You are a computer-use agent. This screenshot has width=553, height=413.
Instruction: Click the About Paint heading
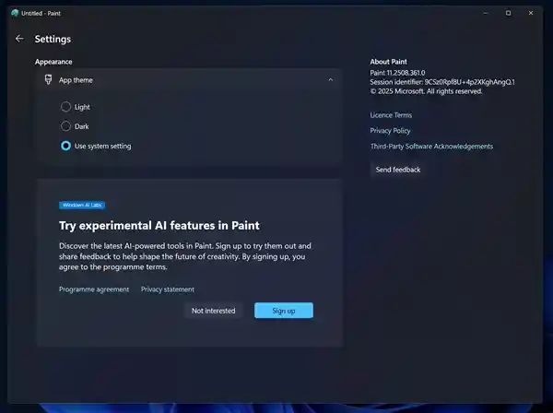[x=388, y=62]
